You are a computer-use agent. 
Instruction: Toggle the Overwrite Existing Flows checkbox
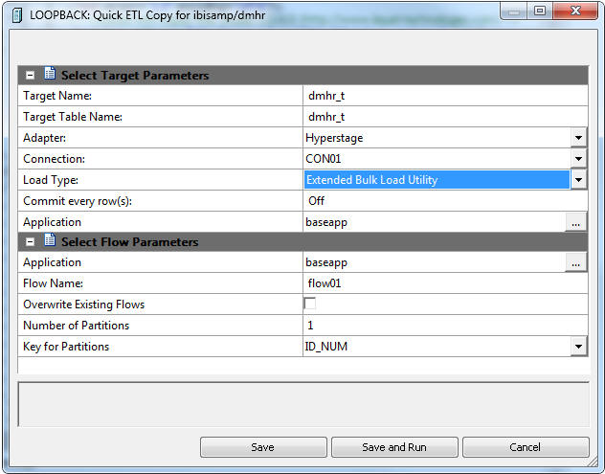309,304
